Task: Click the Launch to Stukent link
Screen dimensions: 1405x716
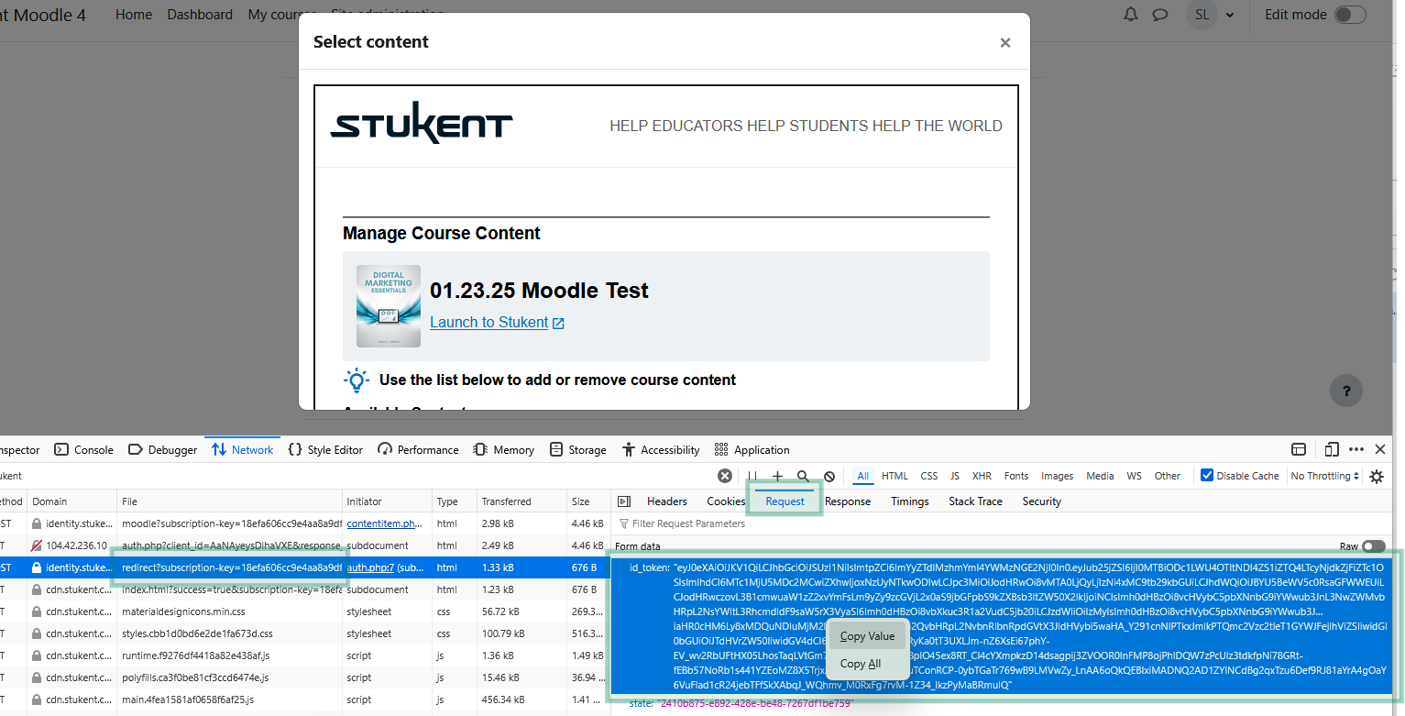Action: [489, 323]
